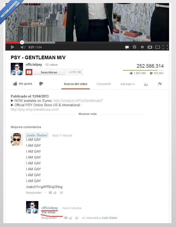Image resolution: width=176 pixels, height=227 pixels.
Task: Open the officialpsy channel name link
Action: (x=34, y=65)
